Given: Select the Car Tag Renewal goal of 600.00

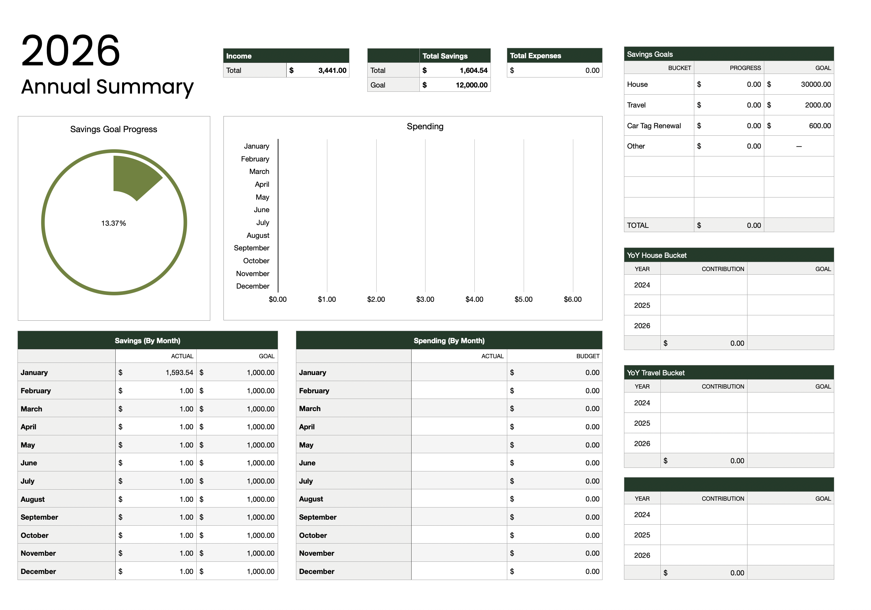Looking at the screenshot, I should [x=799, y=125].
